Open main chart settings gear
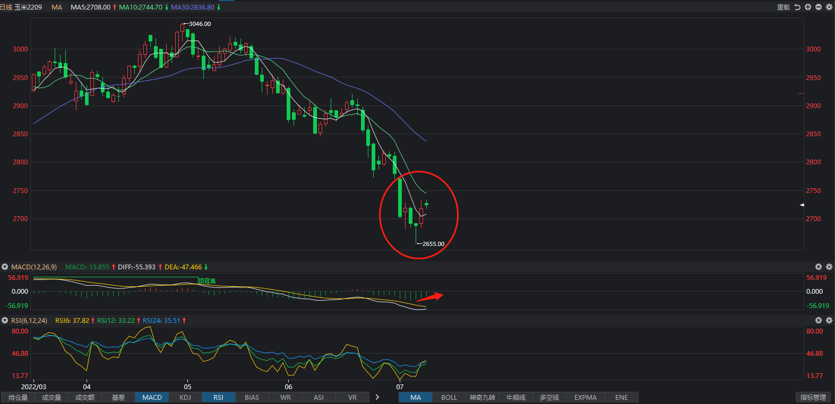Screen dimensions: 835x404 click(x=829, y=7)
